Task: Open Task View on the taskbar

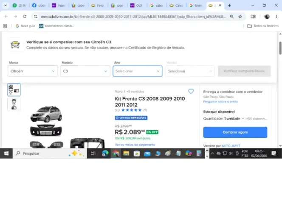Action: tap(93, 153)
